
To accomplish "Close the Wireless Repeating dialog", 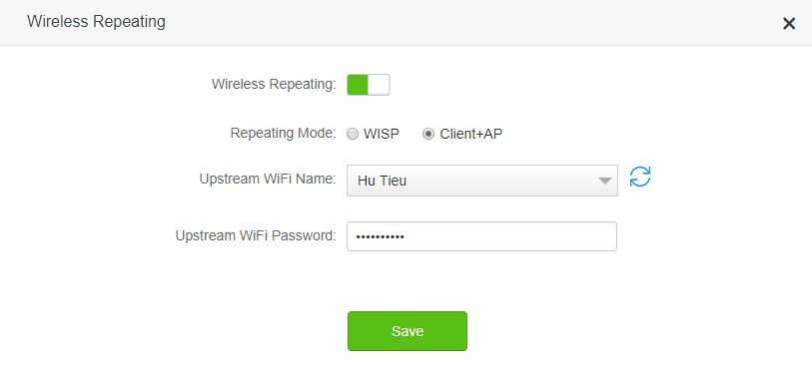I will tap(789, 23).
